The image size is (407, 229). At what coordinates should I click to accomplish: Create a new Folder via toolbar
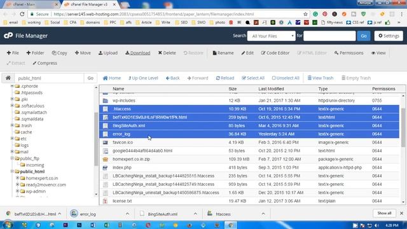point(35,53)
